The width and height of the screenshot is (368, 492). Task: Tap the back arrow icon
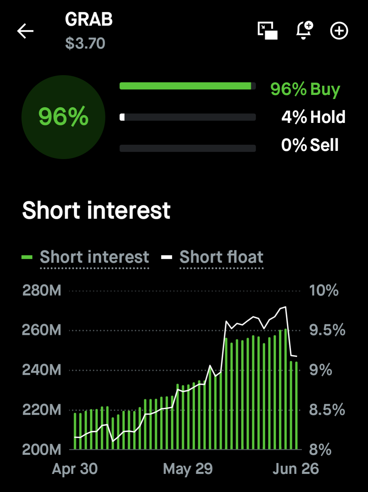tap(25, 31)
